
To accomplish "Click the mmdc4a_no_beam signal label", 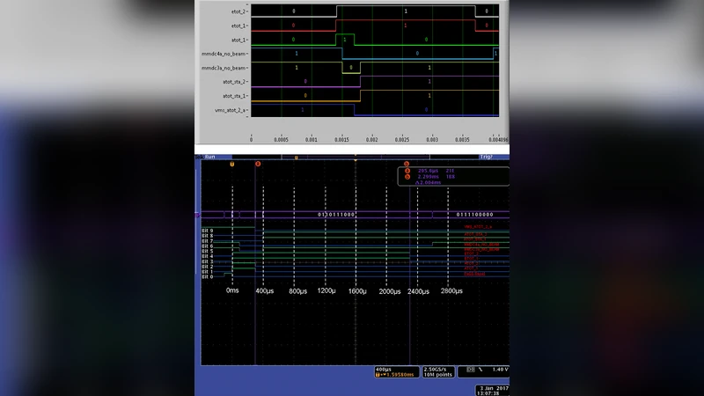I will tap(225, 54).
